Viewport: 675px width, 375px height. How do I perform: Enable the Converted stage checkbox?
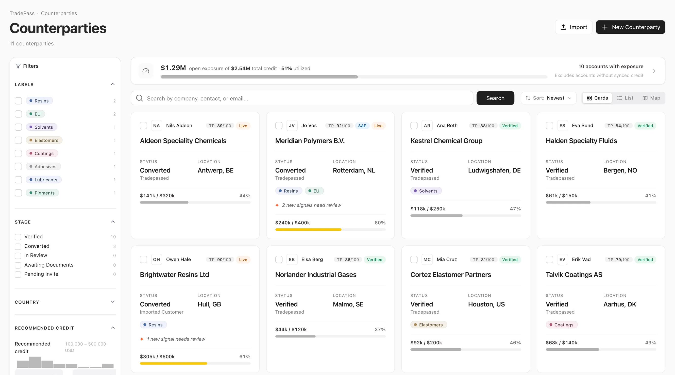[18, 246]
